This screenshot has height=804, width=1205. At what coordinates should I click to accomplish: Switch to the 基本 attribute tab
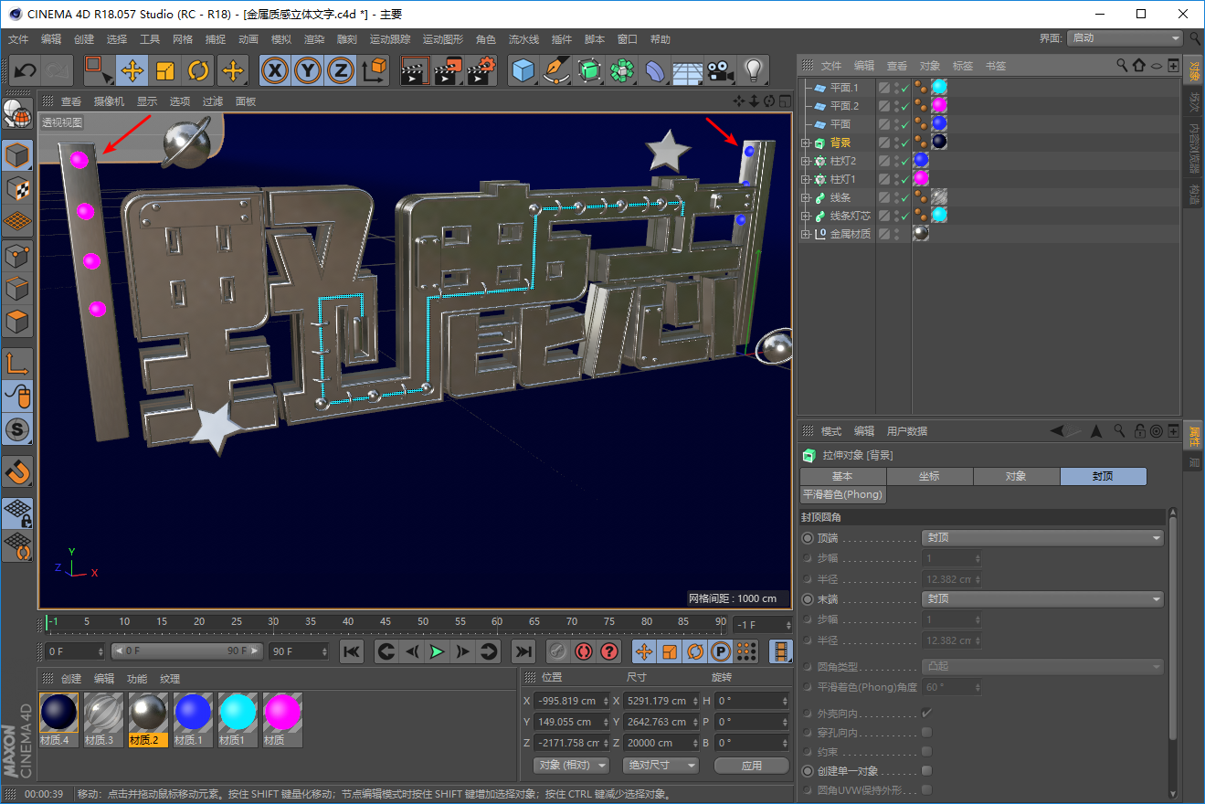[843, 476]
